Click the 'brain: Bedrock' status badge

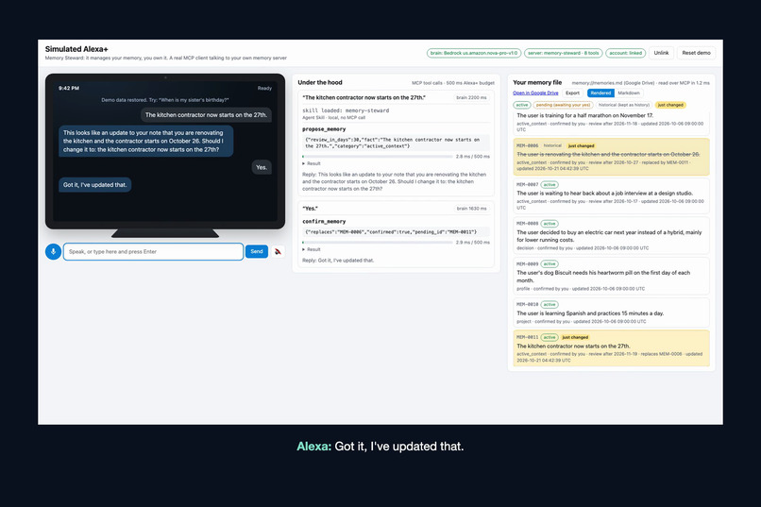point(474,53)
